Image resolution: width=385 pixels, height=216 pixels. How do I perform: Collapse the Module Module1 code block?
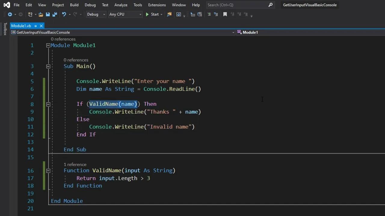click(48, 45)
